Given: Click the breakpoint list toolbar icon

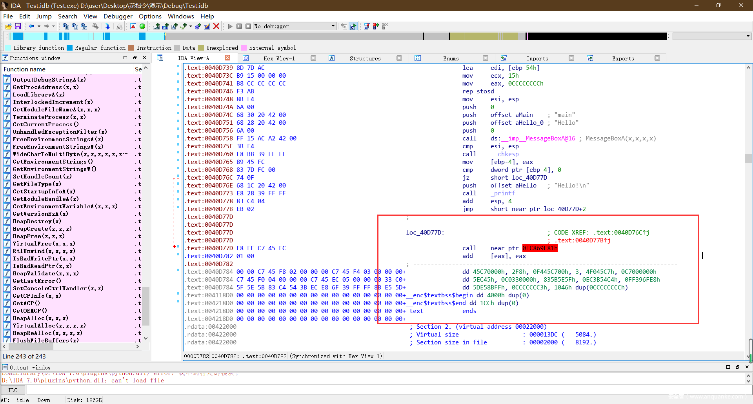Looking at the screenshot, I should point(367,26).
